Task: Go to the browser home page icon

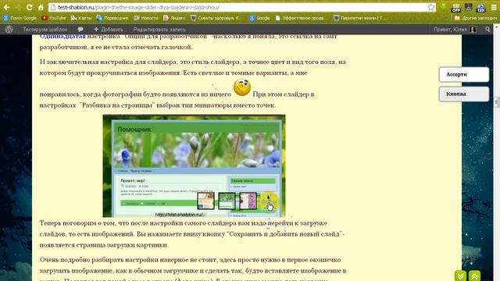Action: (x=41, y=7)
